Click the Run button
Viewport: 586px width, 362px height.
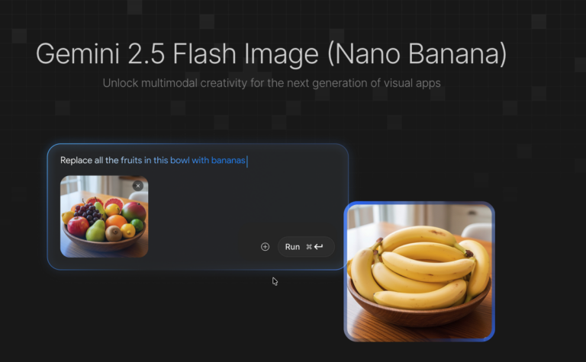pyautogui.click(x=306, y=247)
